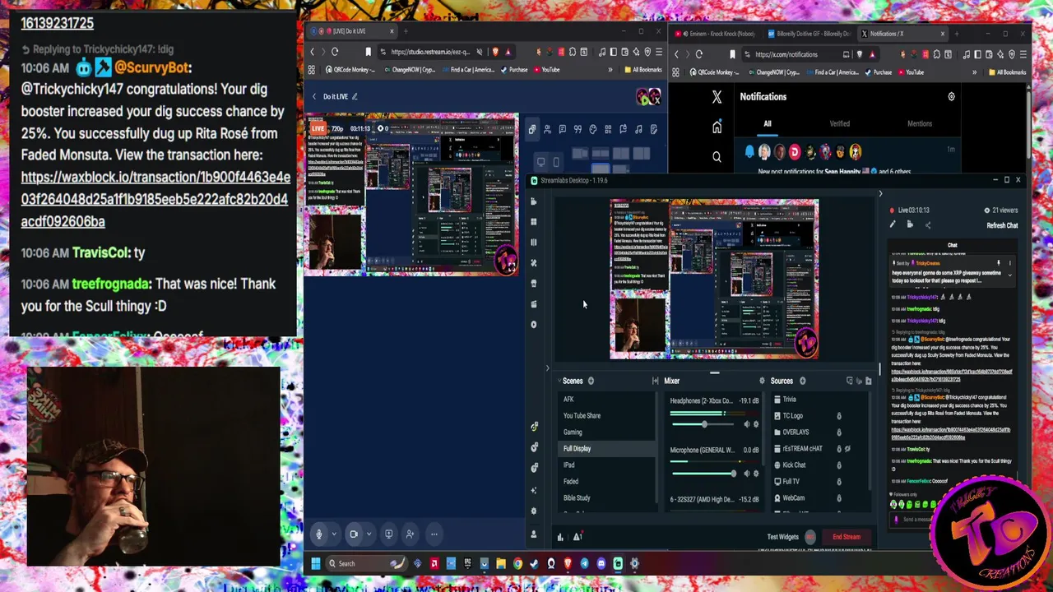Open the chat panel icon in Restream Studio
The image size is (1053, 592).
coord(562,129)
